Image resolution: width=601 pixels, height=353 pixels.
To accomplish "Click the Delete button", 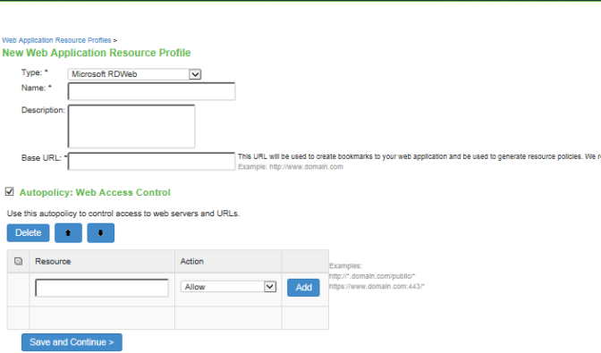I will tap(28, 232).
